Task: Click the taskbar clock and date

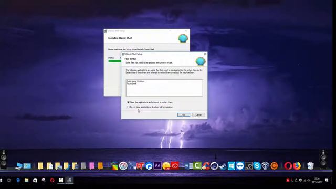Action: pyautogui.click(x=317, y=180)
